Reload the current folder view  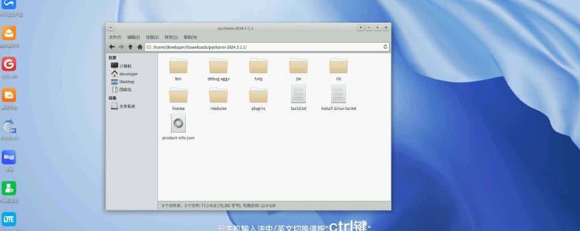pos(386,47)
